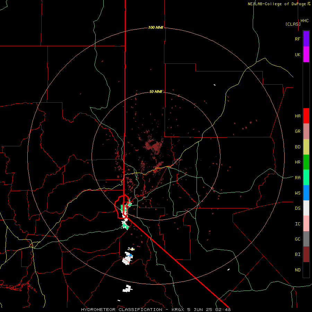Click the DS white legend swatch

point(306,208)
